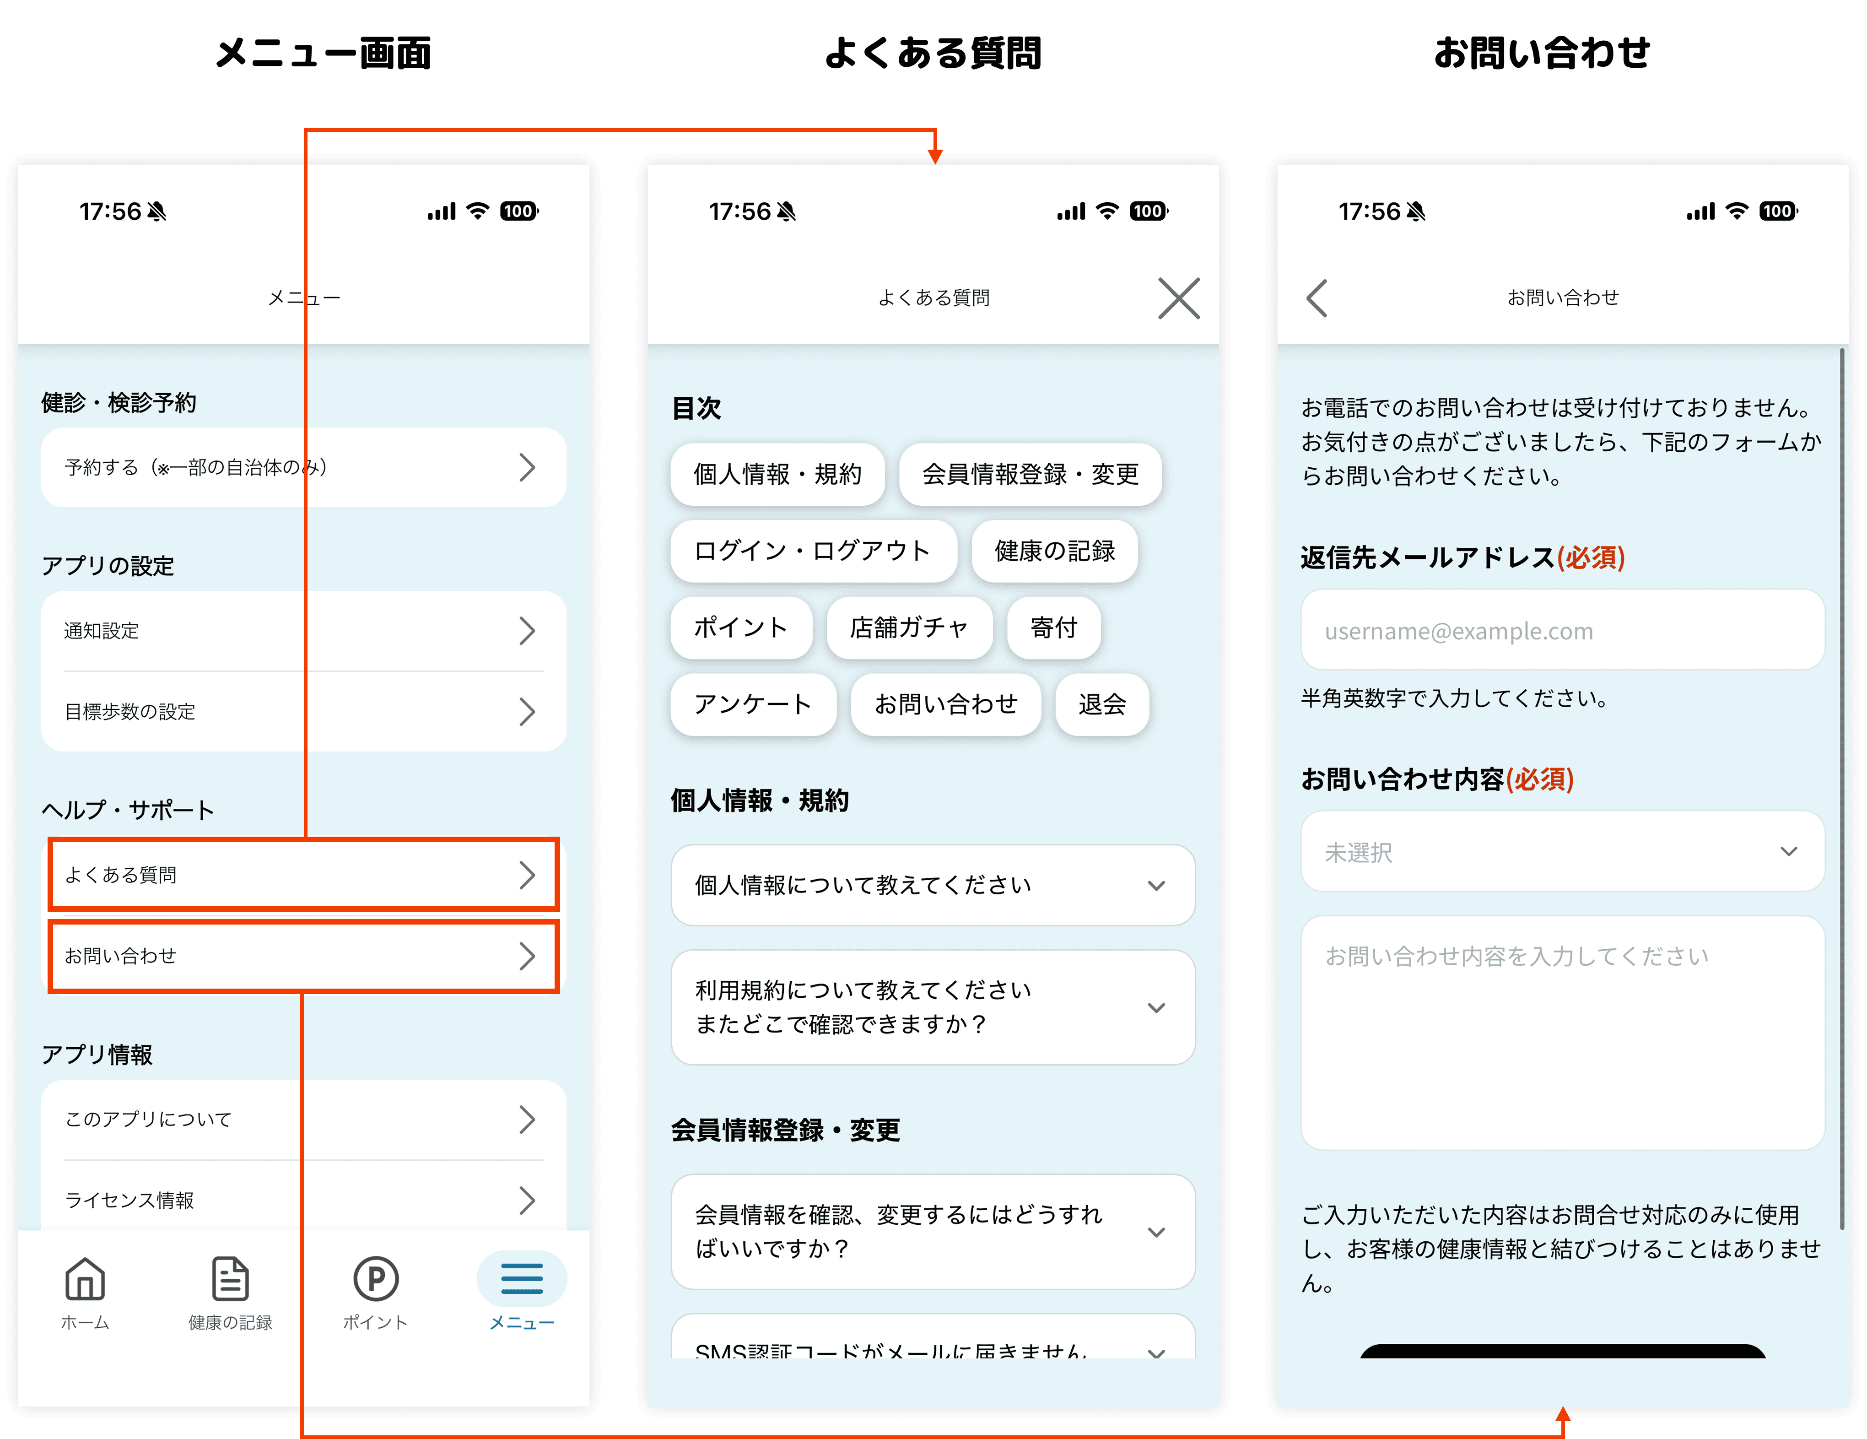Viewport: 1867px width, 1439px height.
Task: Jump to 退会 FAQ chip
Action: 1102,704
